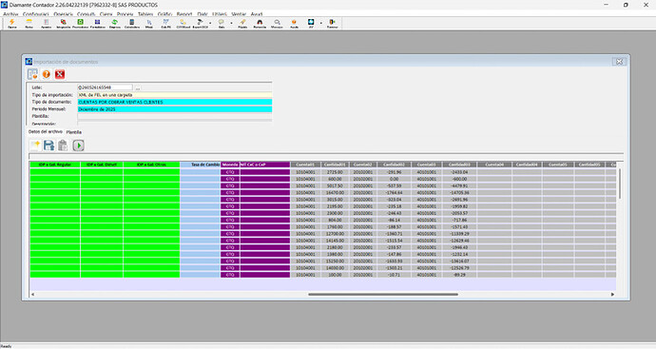This screenshot has height=349, width=656.
Task: Open the Tablas menu
Action: click(x=145, y=14)
